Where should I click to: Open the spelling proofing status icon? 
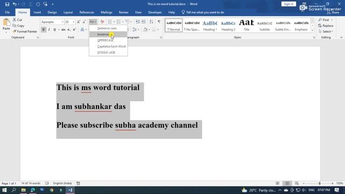47,183
